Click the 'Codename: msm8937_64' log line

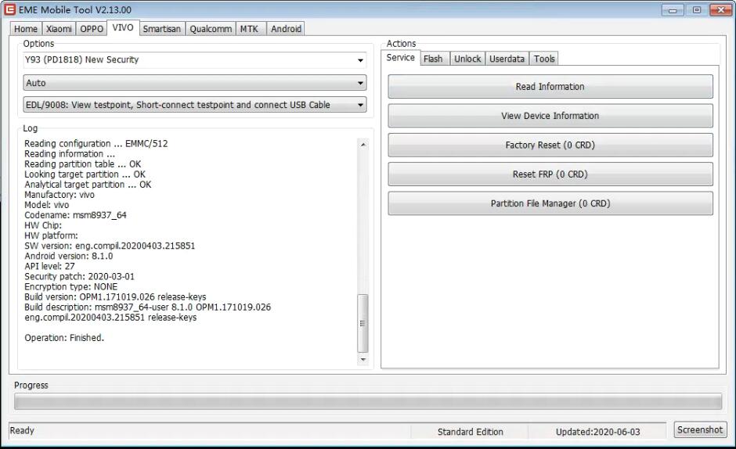[x=76, y=215]
